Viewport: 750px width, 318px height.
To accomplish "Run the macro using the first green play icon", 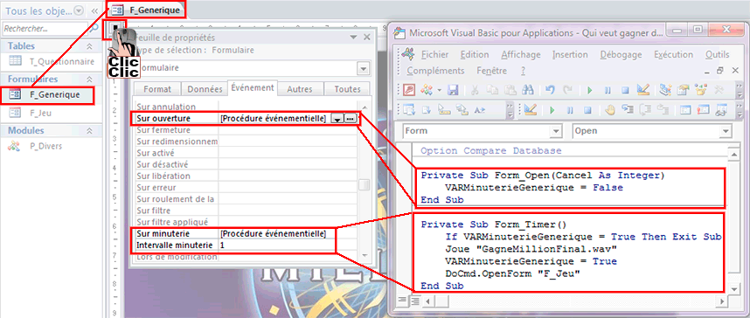I will (x=590, y=90).
